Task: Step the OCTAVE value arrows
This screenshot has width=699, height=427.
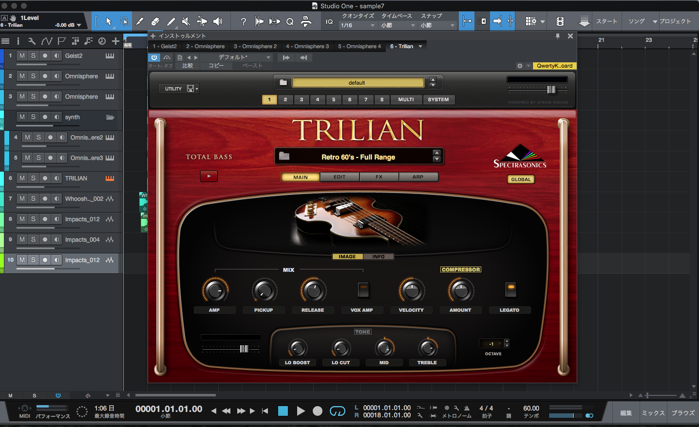Action: (507, 343)
